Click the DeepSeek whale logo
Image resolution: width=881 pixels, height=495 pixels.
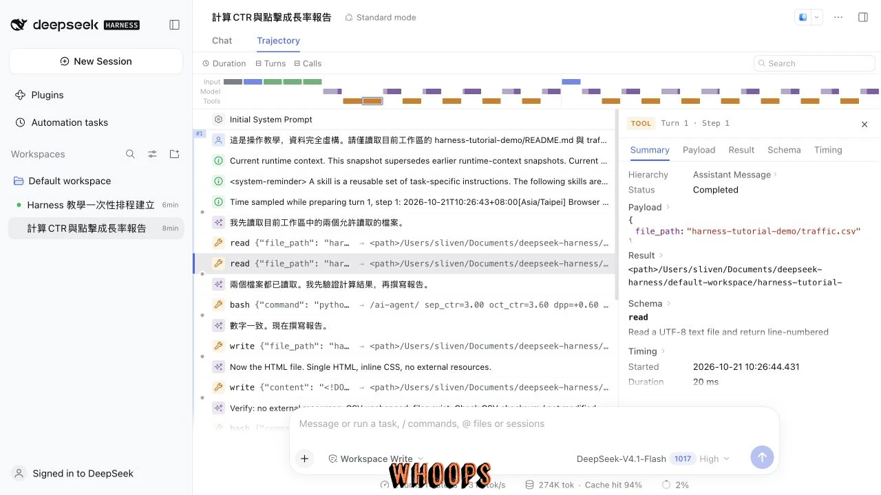tap(19, 25)
